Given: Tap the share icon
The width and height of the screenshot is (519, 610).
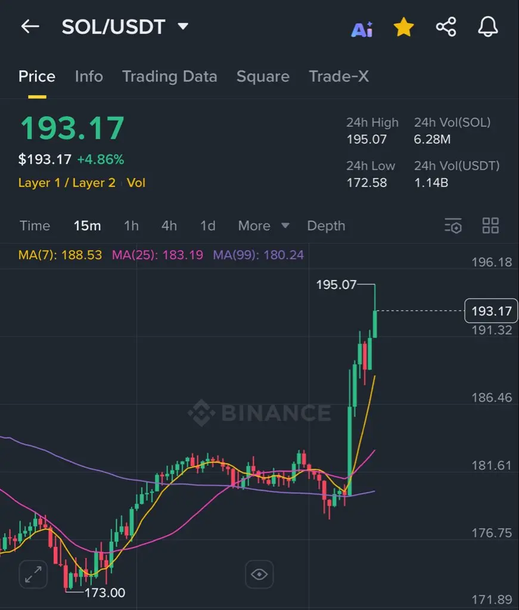Looking at the screenshot, I should click(x=446, y=27).
